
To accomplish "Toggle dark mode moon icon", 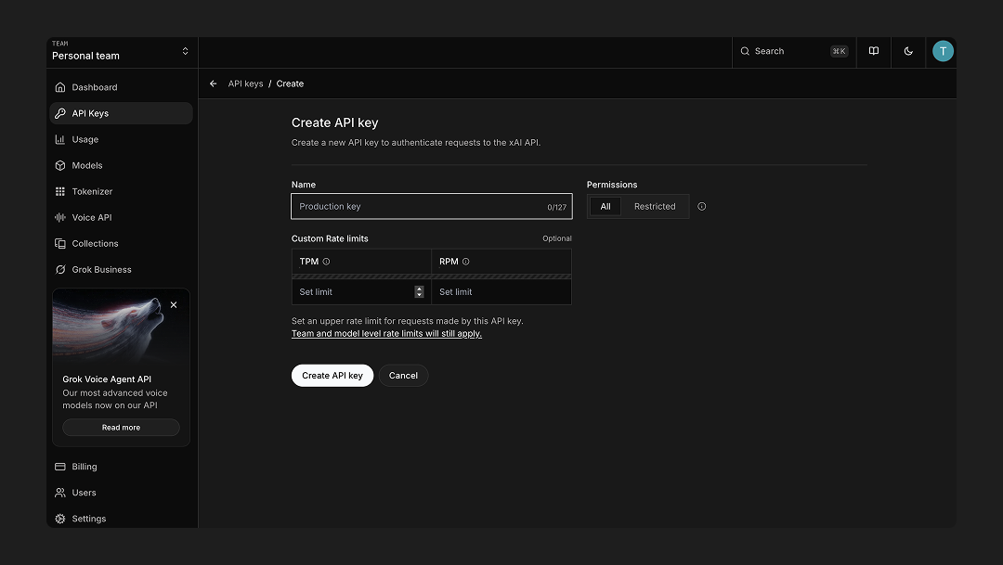I will pos(908,51).
